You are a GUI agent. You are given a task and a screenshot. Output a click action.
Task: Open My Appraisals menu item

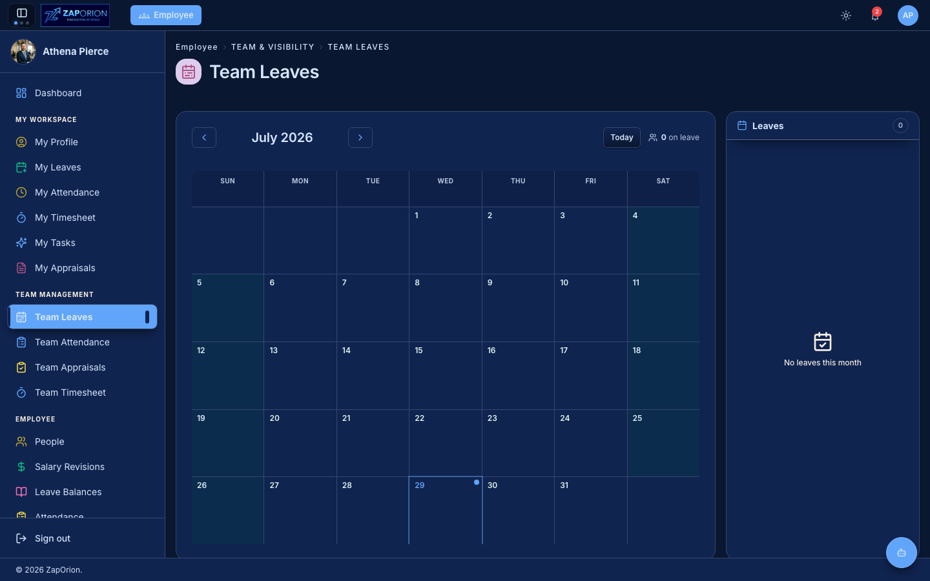(83, 268)
